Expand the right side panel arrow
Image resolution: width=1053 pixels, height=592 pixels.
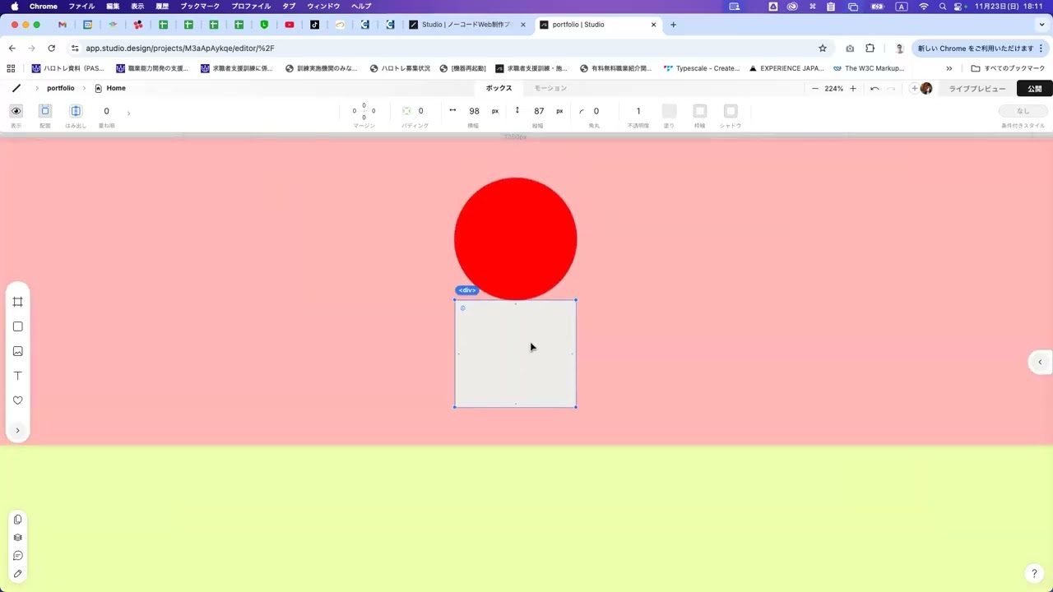(x=1040, y=362)
